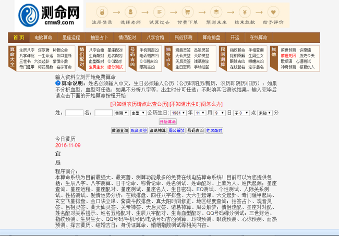Click the 开始算命 start button
The height and width of the screenshot is (236, 339).
(167, 121)
